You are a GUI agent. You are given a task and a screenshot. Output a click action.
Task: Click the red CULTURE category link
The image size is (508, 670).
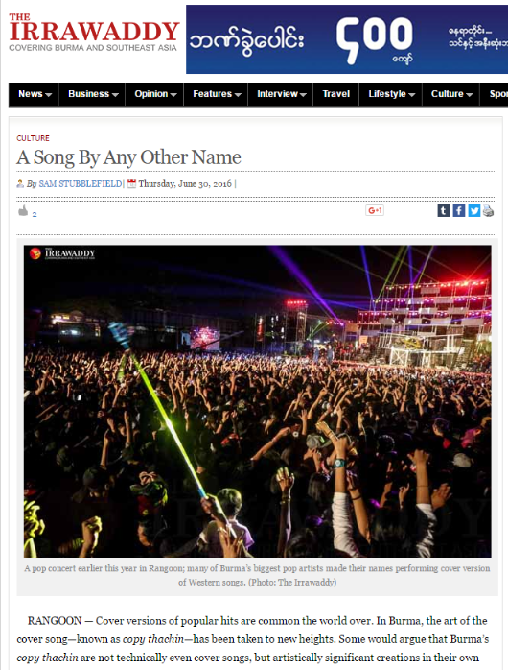point(33,138)
